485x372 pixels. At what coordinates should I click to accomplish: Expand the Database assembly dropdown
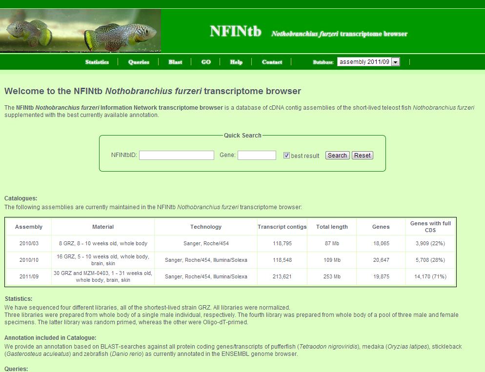[x=364, y=62]
